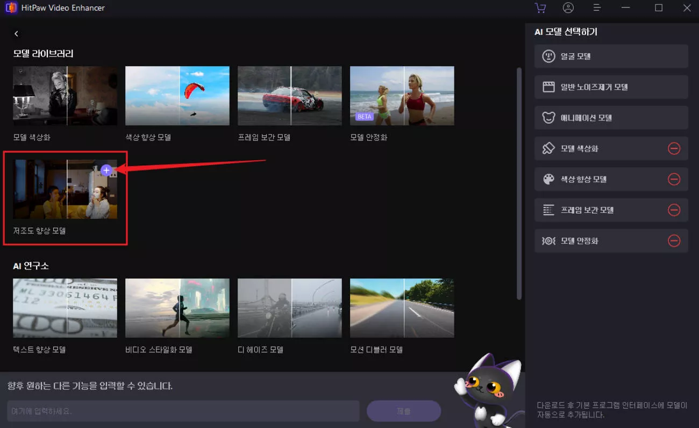Click the feature request text input field
The width and height of the screenshot is (699, 428).
183,411
